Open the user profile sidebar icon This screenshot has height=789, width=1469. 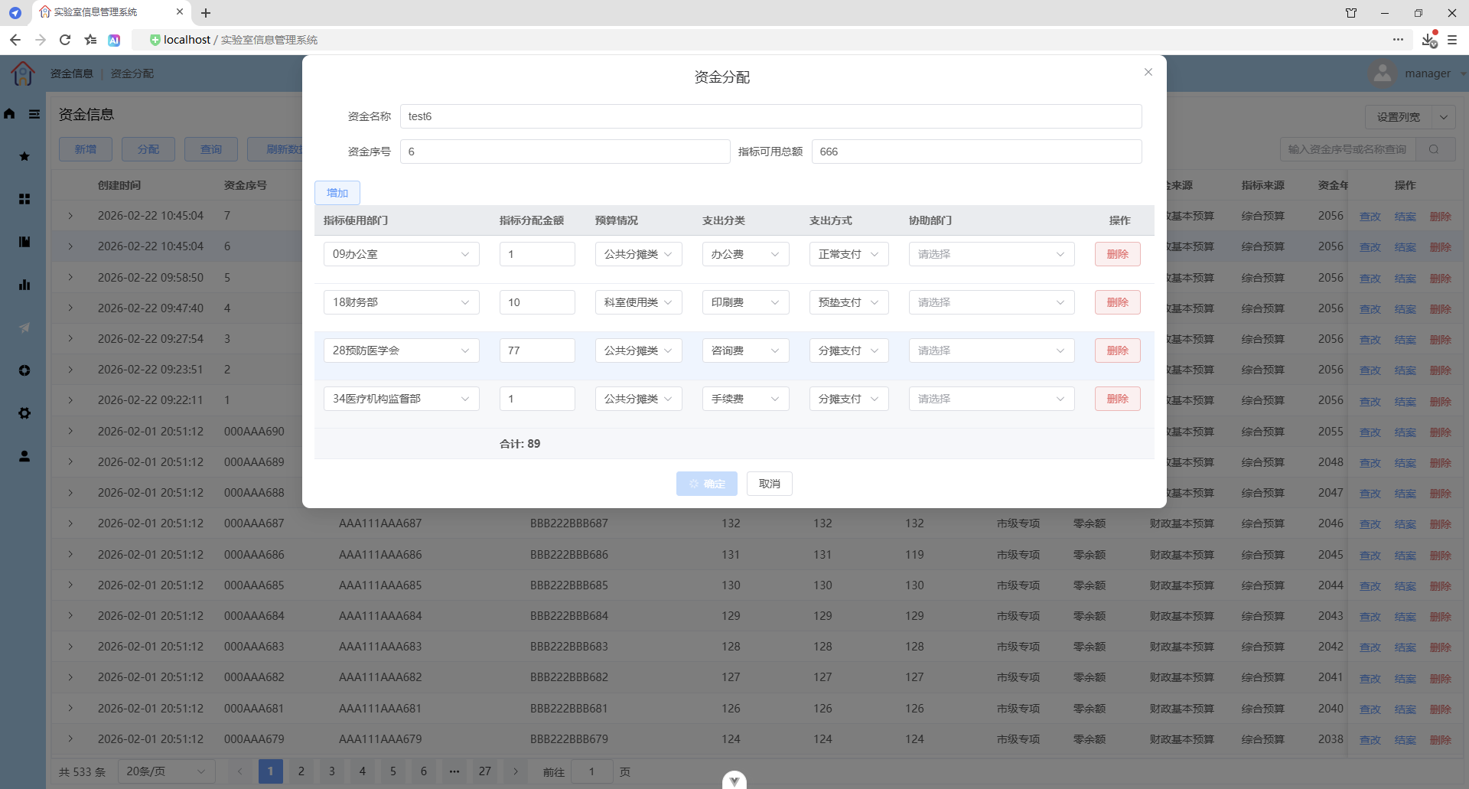(x=24, y=456)
